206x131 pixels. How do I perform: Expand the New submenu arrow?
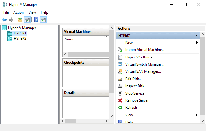point(197,43)
